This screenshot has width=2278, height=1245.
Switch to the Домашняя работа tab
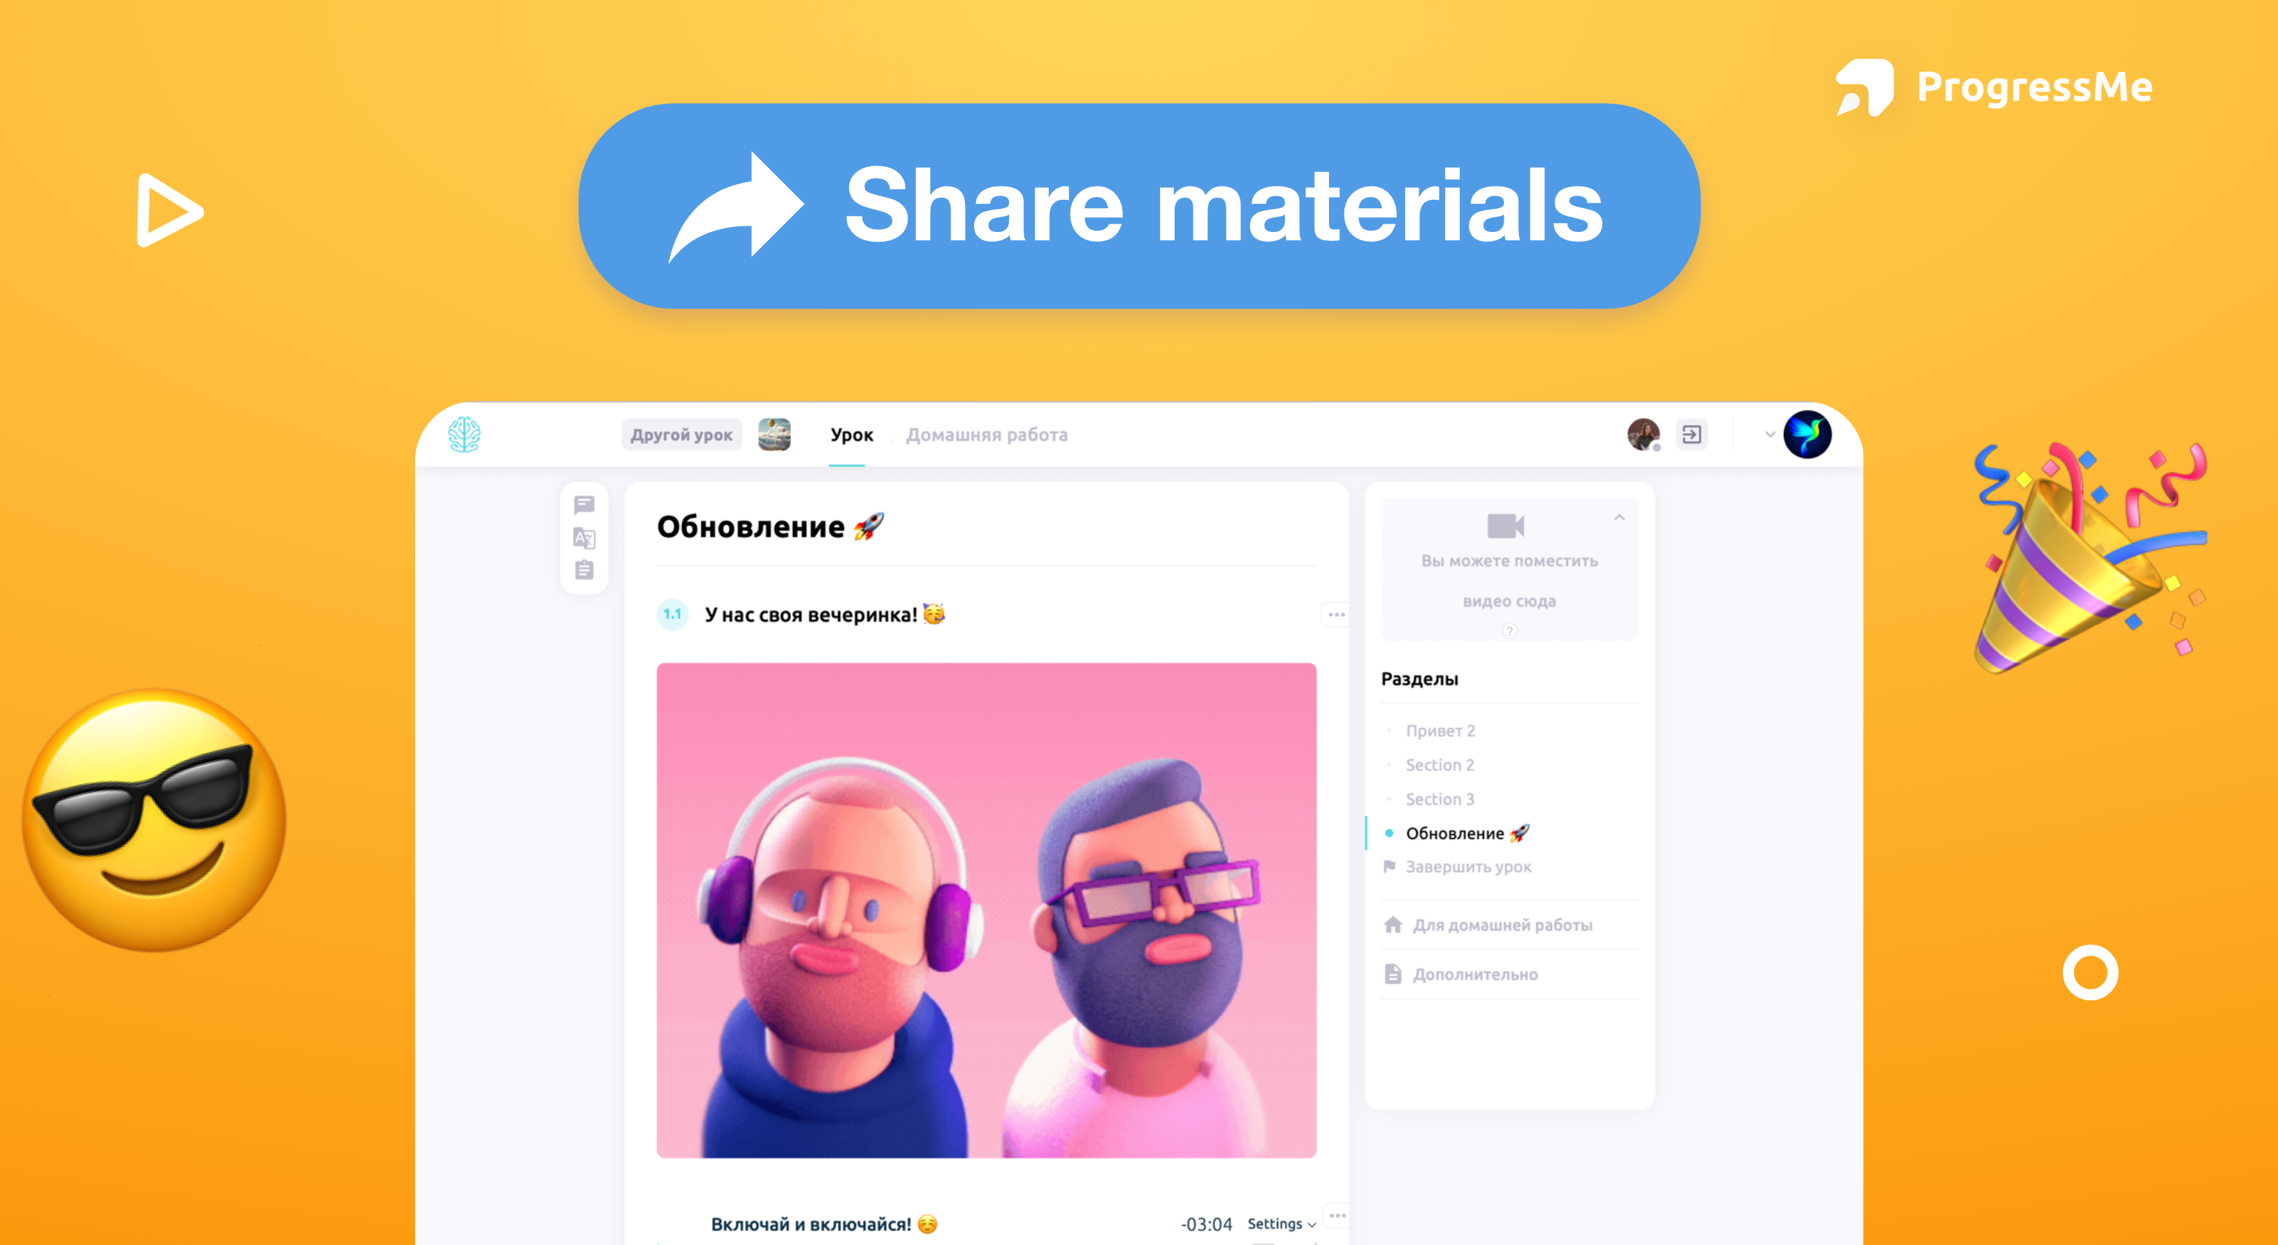pyautogui.click(x=981, y=434)
